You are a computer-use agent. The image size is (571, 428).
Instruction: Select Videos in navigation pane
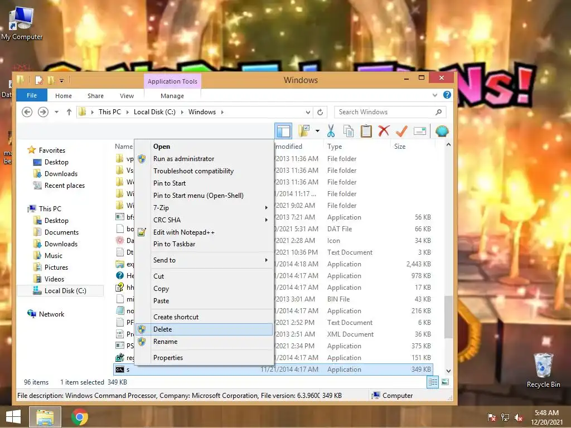pyautogui.click(x=49, y=279)
